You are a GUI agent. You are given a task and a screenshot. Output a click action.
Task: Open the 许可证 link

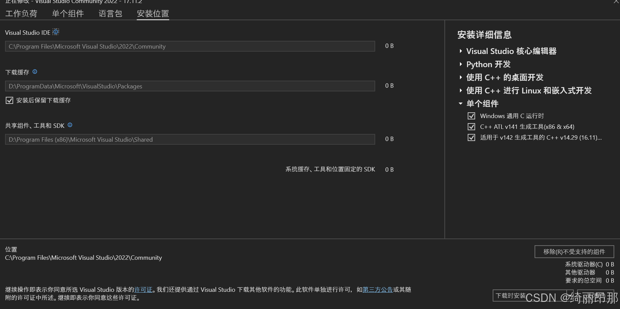(x=144, y=289)
